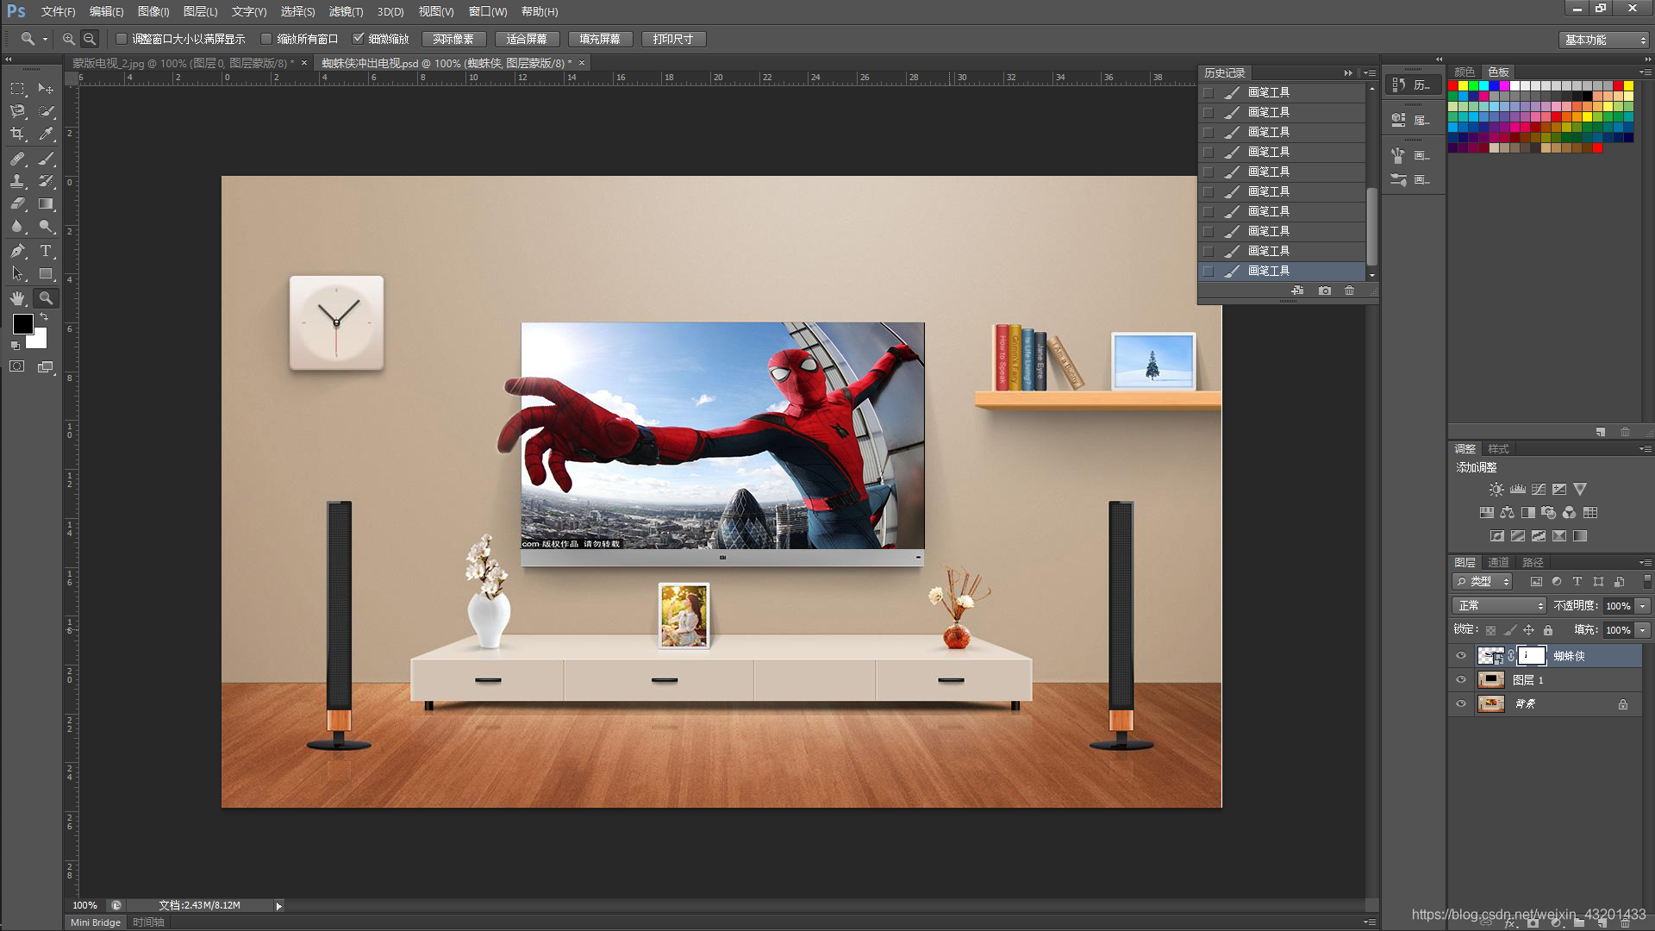Screen dimensions: 1655x931
Task: Click the zoom out magnifier icon
Action: [x=90, y=39]
